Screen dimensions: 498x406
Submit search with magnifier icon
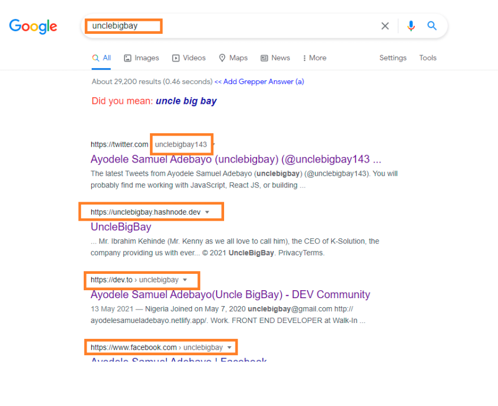pos(432,25)
